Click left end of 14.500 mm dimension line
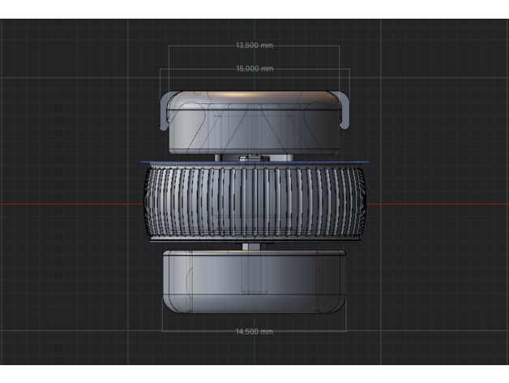509x383 pixels. point(163,331)
